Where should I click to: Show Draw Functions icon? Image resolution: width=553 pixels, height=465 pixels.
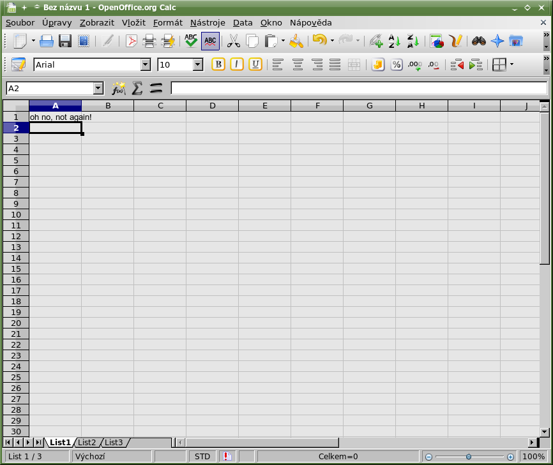[x=455, y=41]
